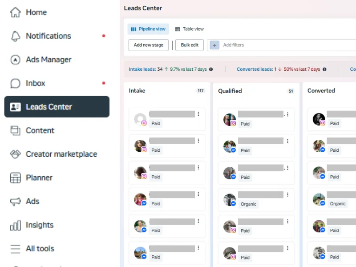Click the Home house icon in sidebar
The height and width of the screenshot is (267, 356).
(x=15, y=12)
